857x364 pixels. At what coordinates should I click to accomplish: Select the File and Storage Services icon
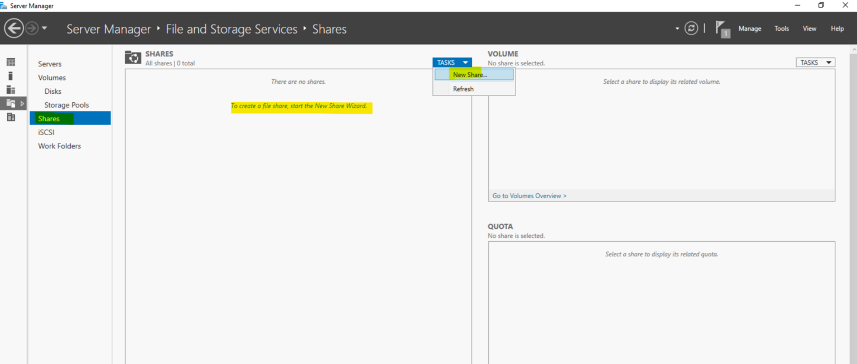point(11,103)
